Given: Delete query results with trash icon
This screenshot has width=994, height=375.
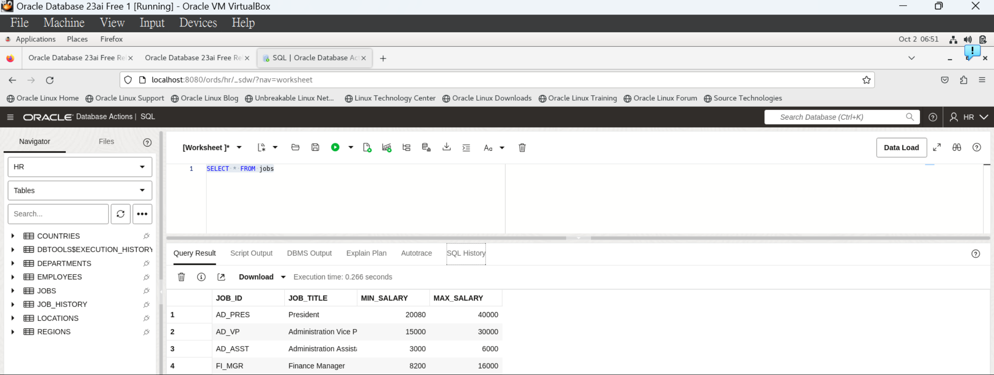Looking at the screenshot, I should pos(181,277).
